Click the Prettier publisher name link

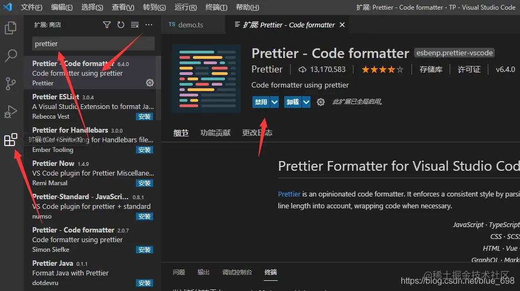click(x=266, y=69)
